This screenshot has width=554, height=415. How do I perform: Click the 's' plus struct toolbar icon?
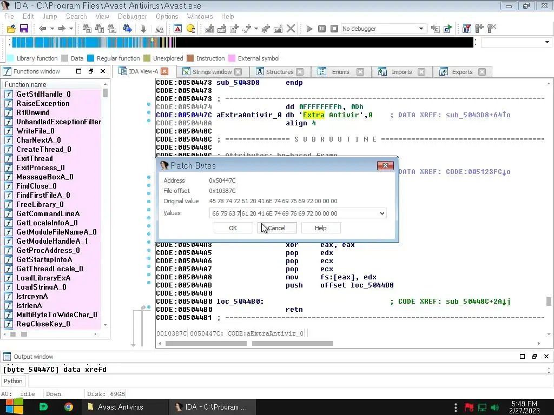coord(247,29)
